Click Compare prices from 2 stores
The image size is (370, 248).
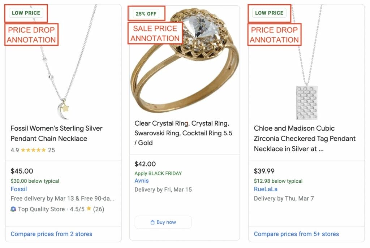pyautogui.click(x=51, y=234)
